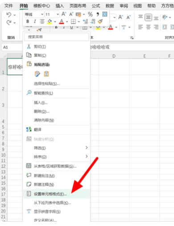174x226 pixels.
Task: Click the increase font size icon
Action: click(64, 14)
